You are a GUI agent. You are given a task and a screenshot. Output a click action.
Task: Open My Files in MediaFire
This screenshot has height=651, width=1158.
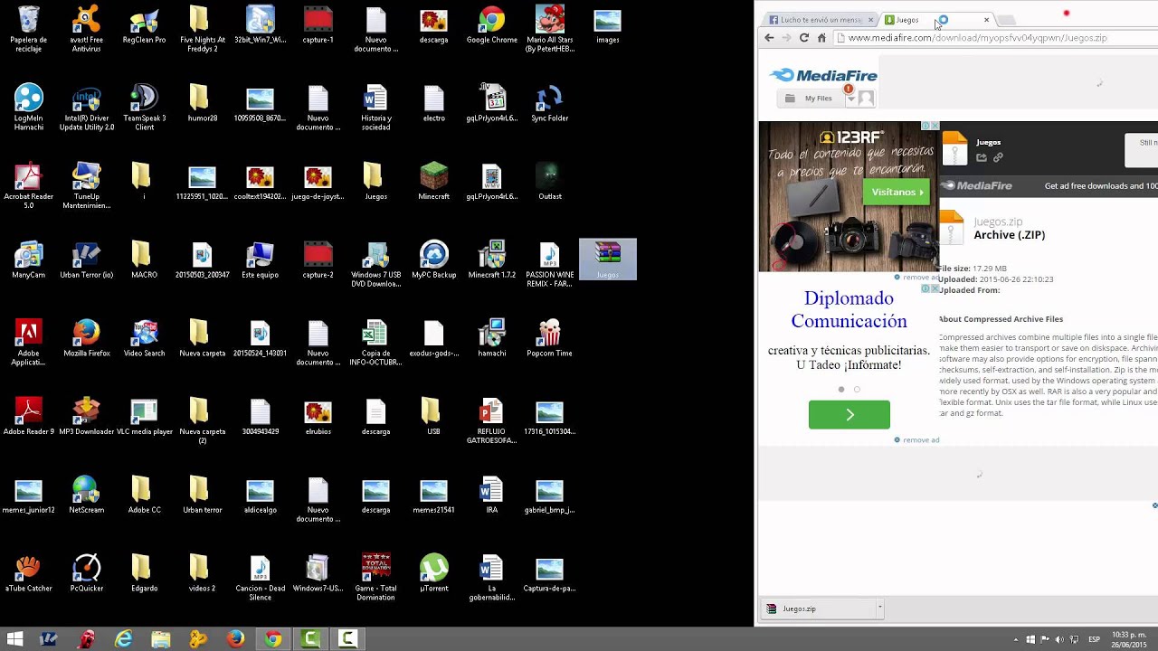coord(810,98)
